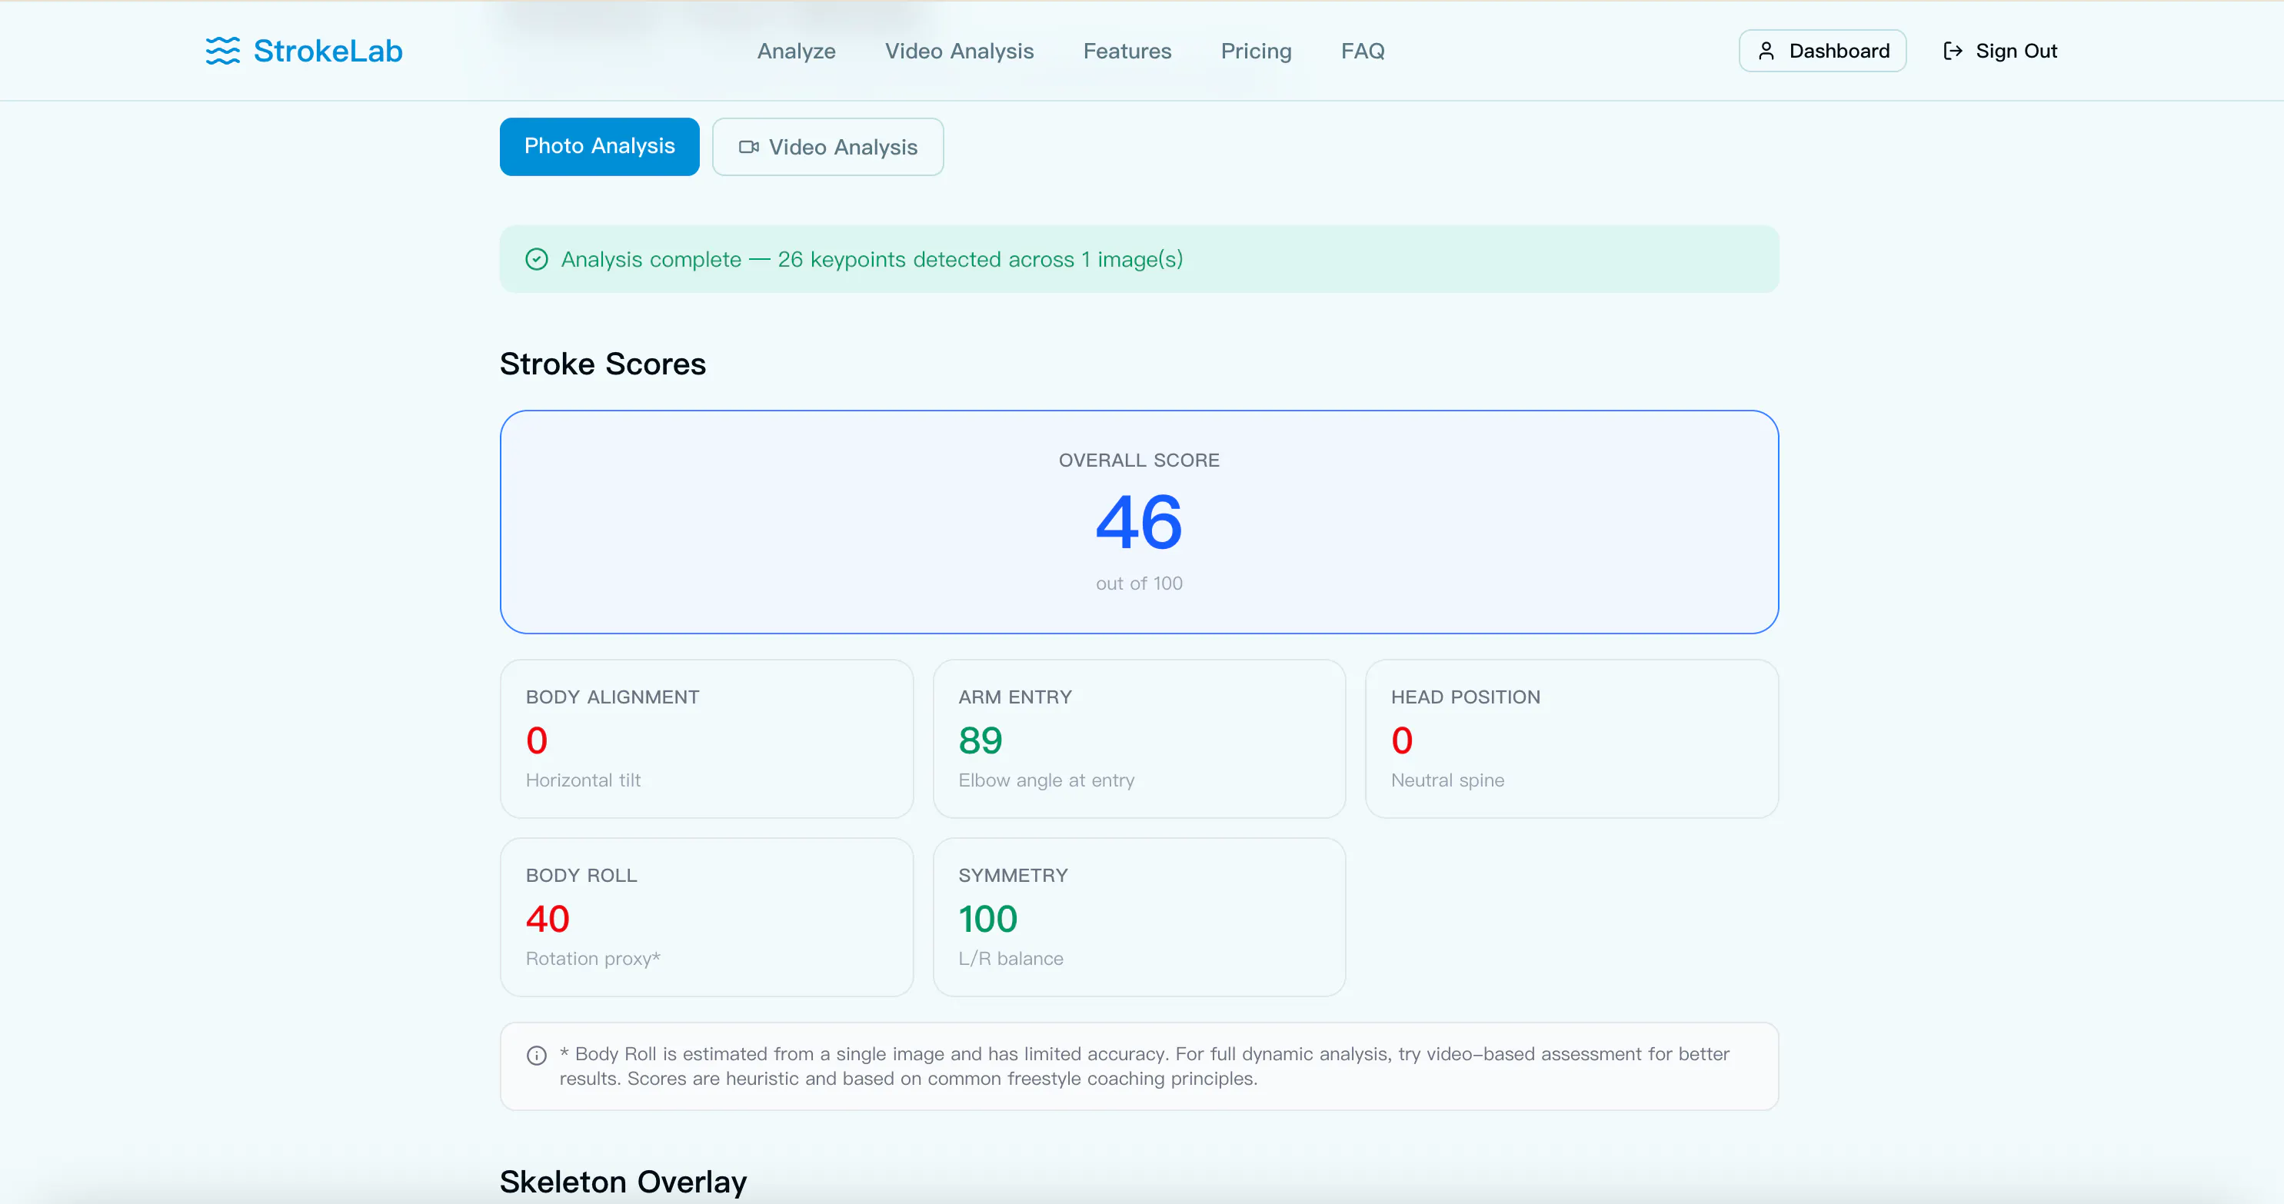
Task: Click 'Elbow angle at entry' caption
Action: pyautogui.click(x=1046, y=780)
